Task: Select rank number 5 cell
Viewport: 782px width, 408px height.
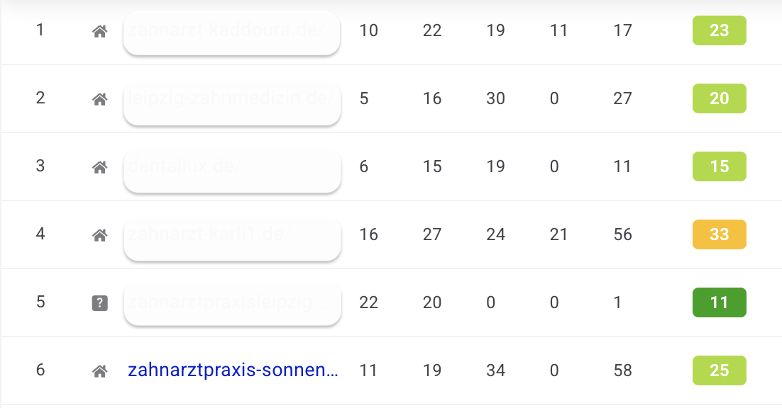Action: point(40,302)
